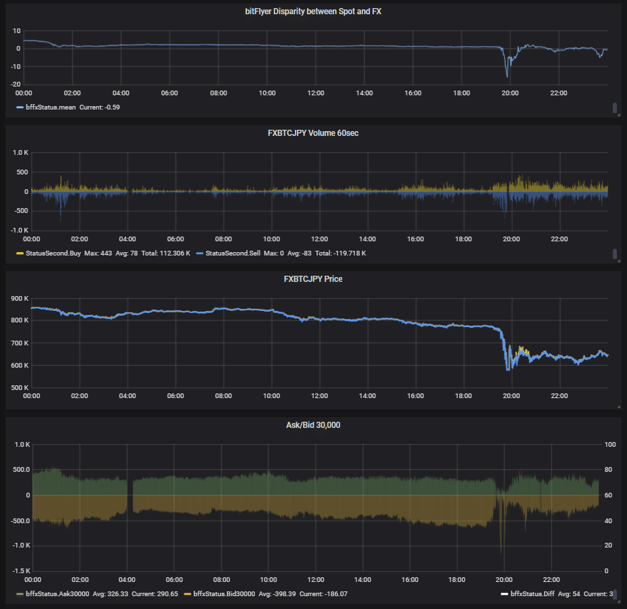The image size is (627, 609).
Task: Click the blue color swatch of bffxStatus.mean
Action: pos(20,107)
